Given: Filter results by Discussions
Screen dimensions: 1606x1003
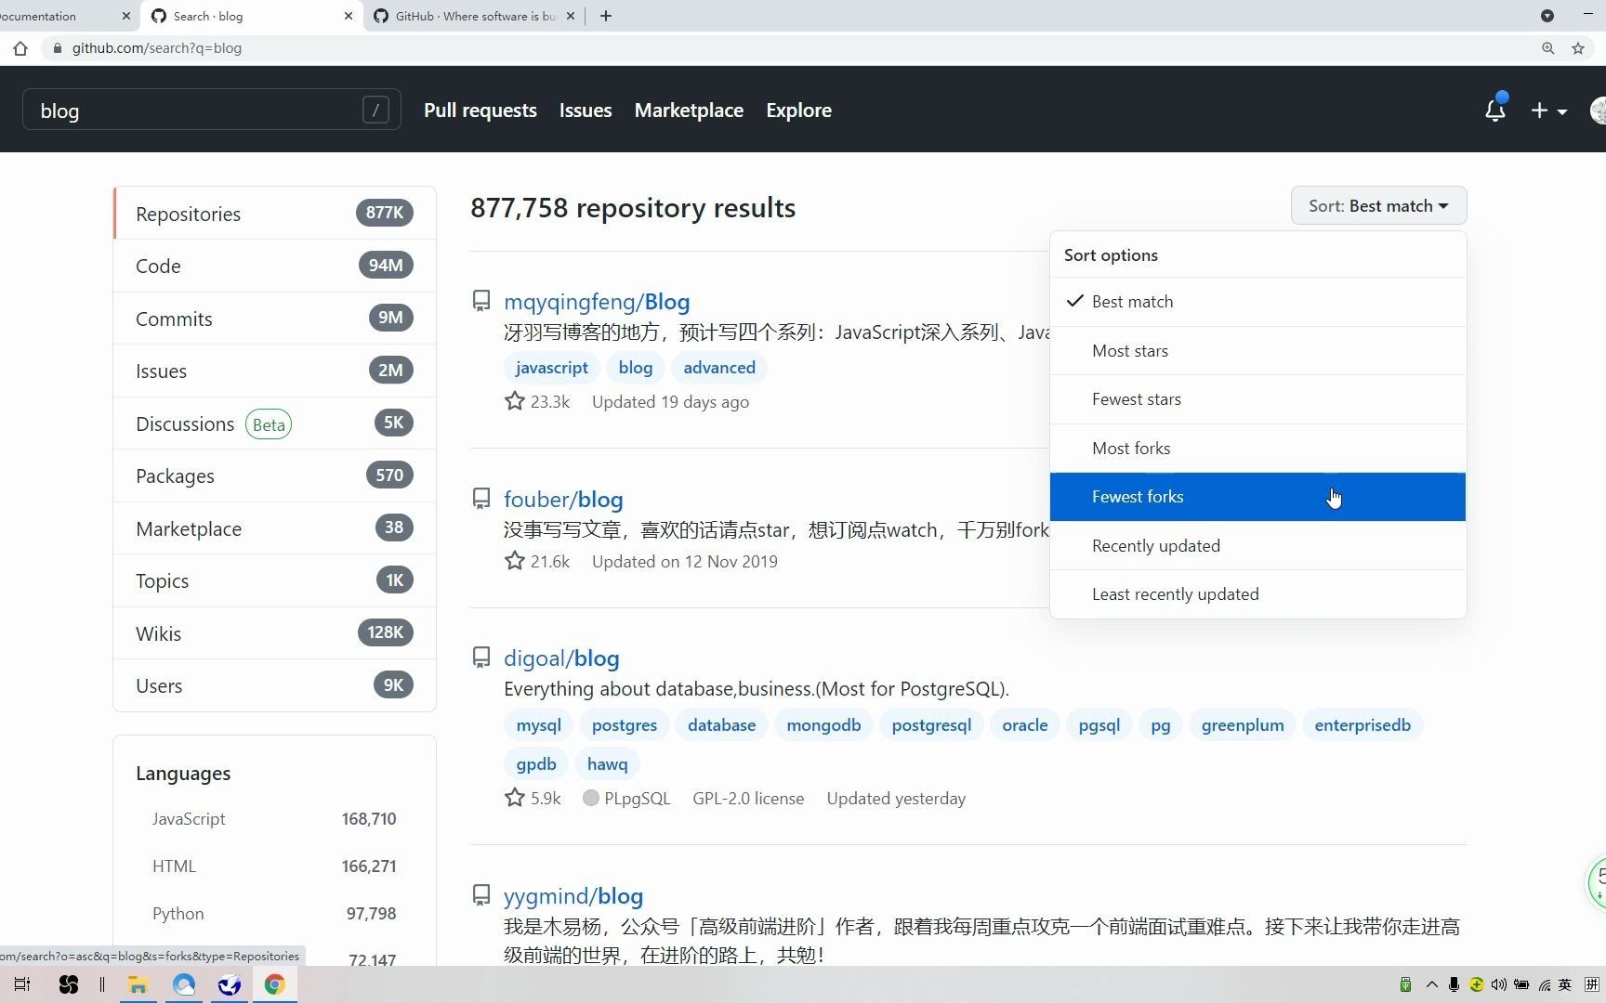Looking at the screenshot, I should point(274,423).
